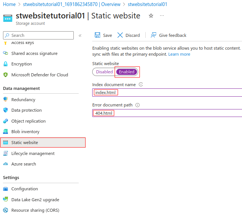
Task: Click the Encryption padlock icon
Action: (6, 64)
